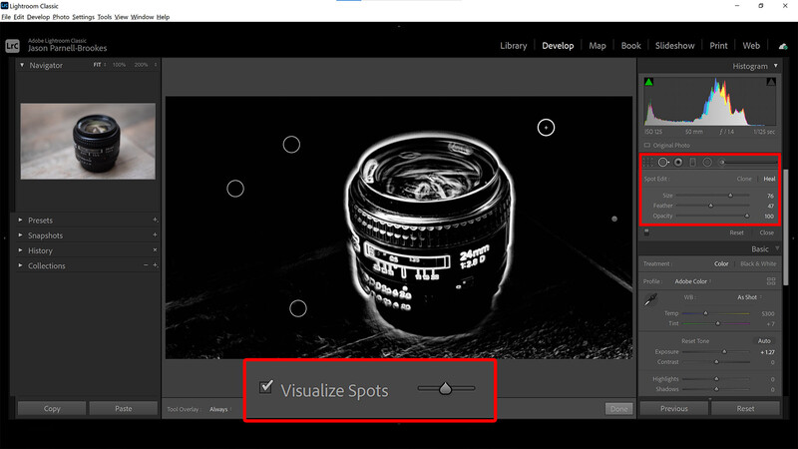Image resolution: width=798 pixels, height=449 pixels.
Task: Select the Radial Filter tool icon
Action: click(x=707, y=163)
